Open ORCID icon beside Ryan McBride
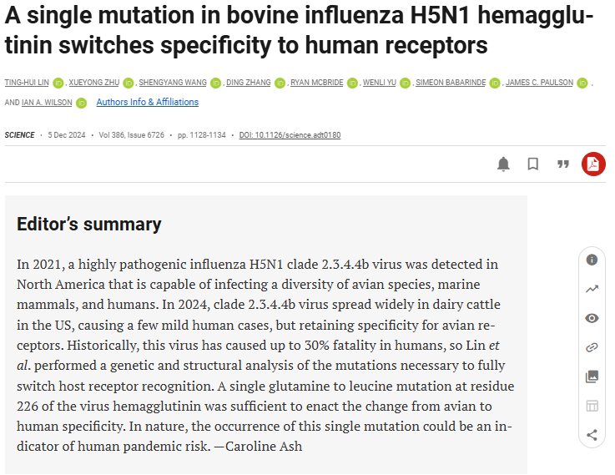The height and width of the screenshot is (475, 615). click(352, 83)
